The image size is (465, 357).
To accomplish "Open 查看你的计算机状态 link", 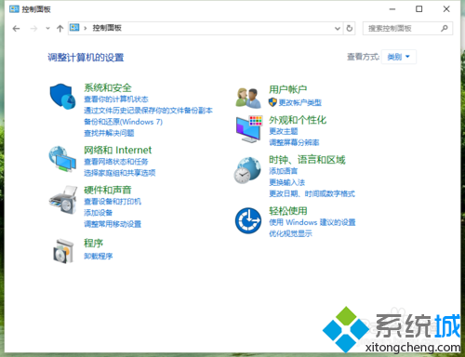I will click(116, 99).
